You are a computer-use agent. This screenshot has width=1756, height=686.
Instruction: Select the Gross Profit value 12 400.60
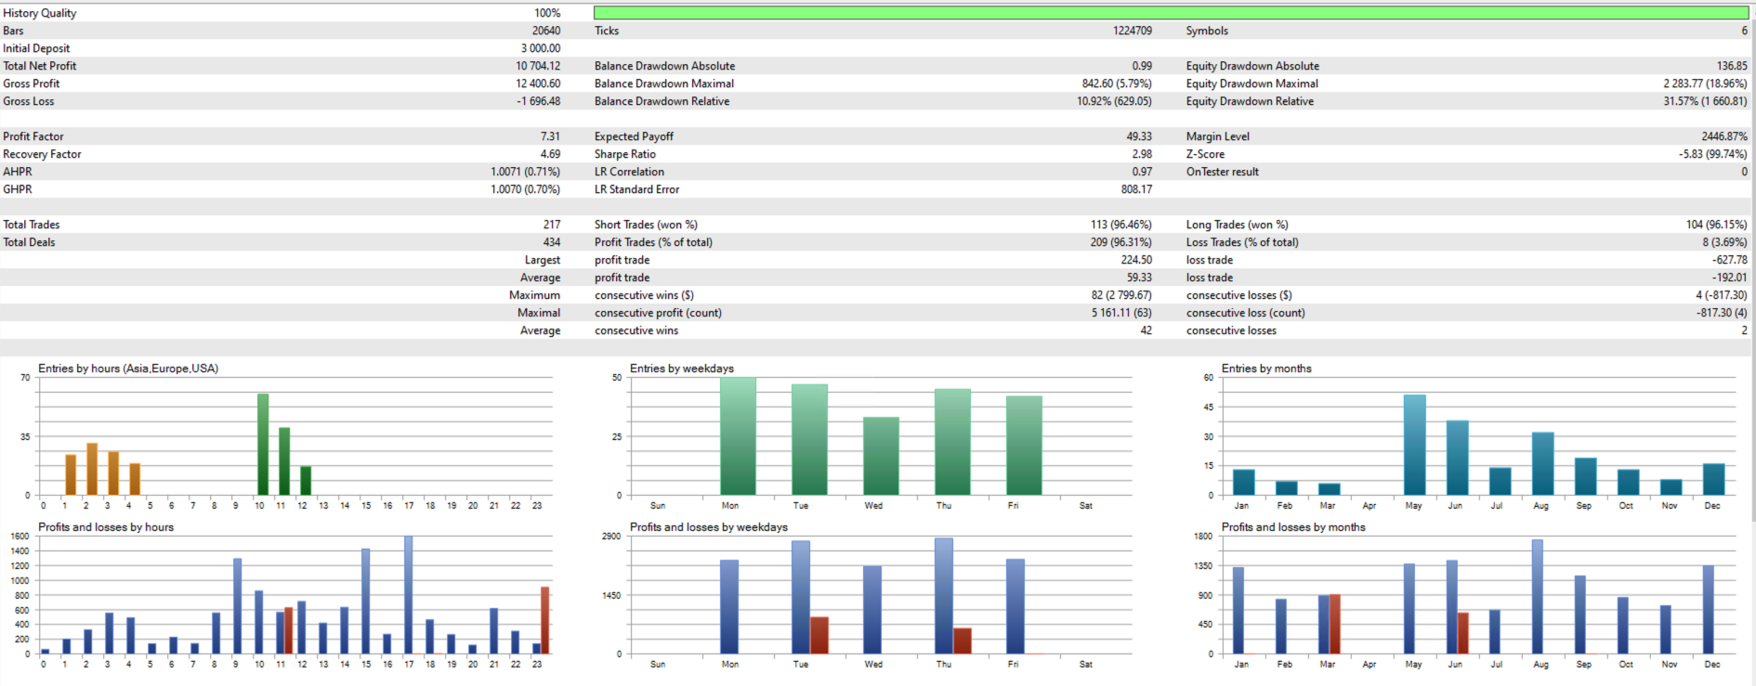538,84
